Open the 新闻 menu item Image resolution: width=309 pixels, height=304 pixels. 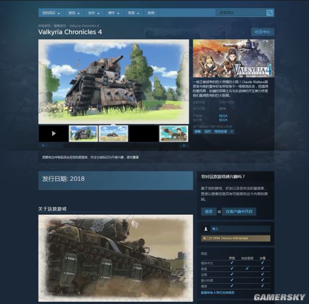(x=151, y=13)
